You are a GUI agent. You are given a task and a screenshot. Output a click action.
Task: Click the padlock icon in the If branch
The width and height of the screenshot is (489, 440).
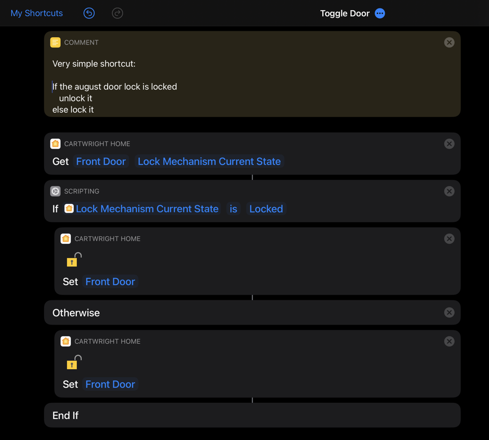click(x=73, y=260)
